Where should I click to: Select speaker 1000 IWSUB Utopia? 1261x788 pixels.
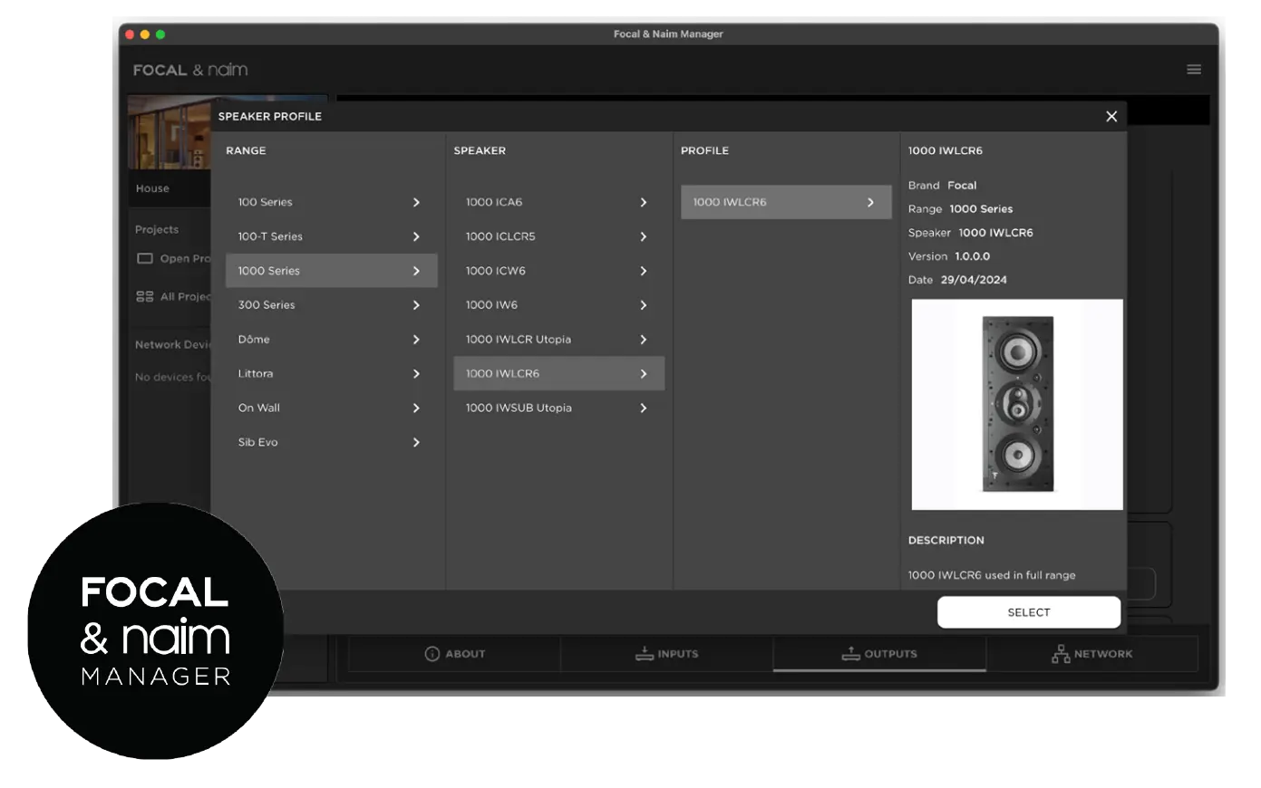pos(559,408)
